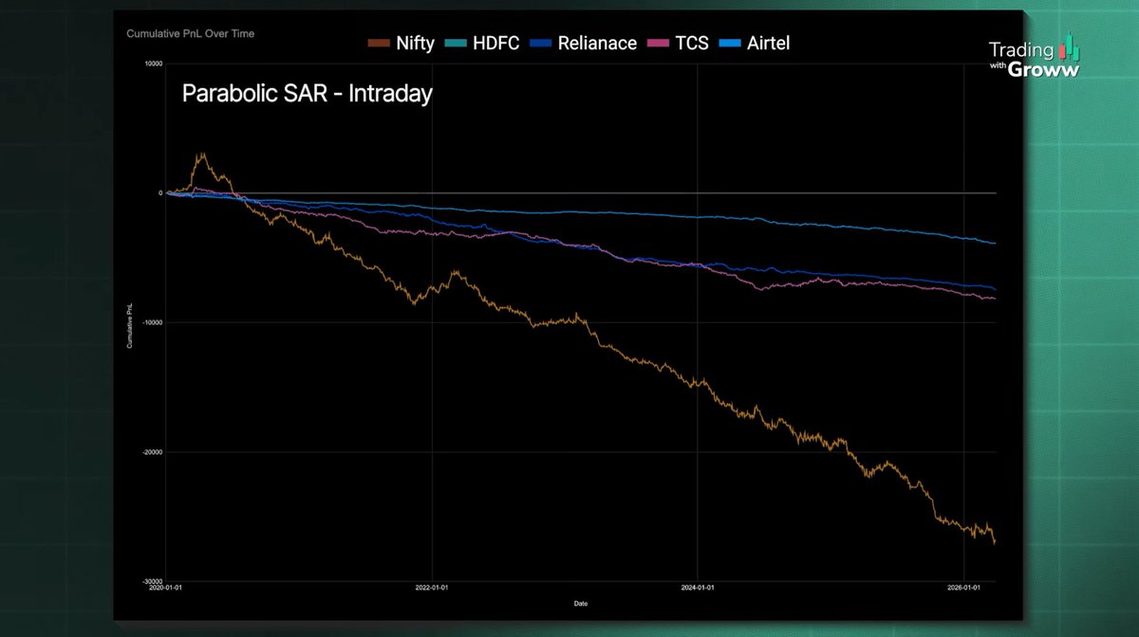
Task: Click the teal HDFC color swatch
Action: coord(456,44)
